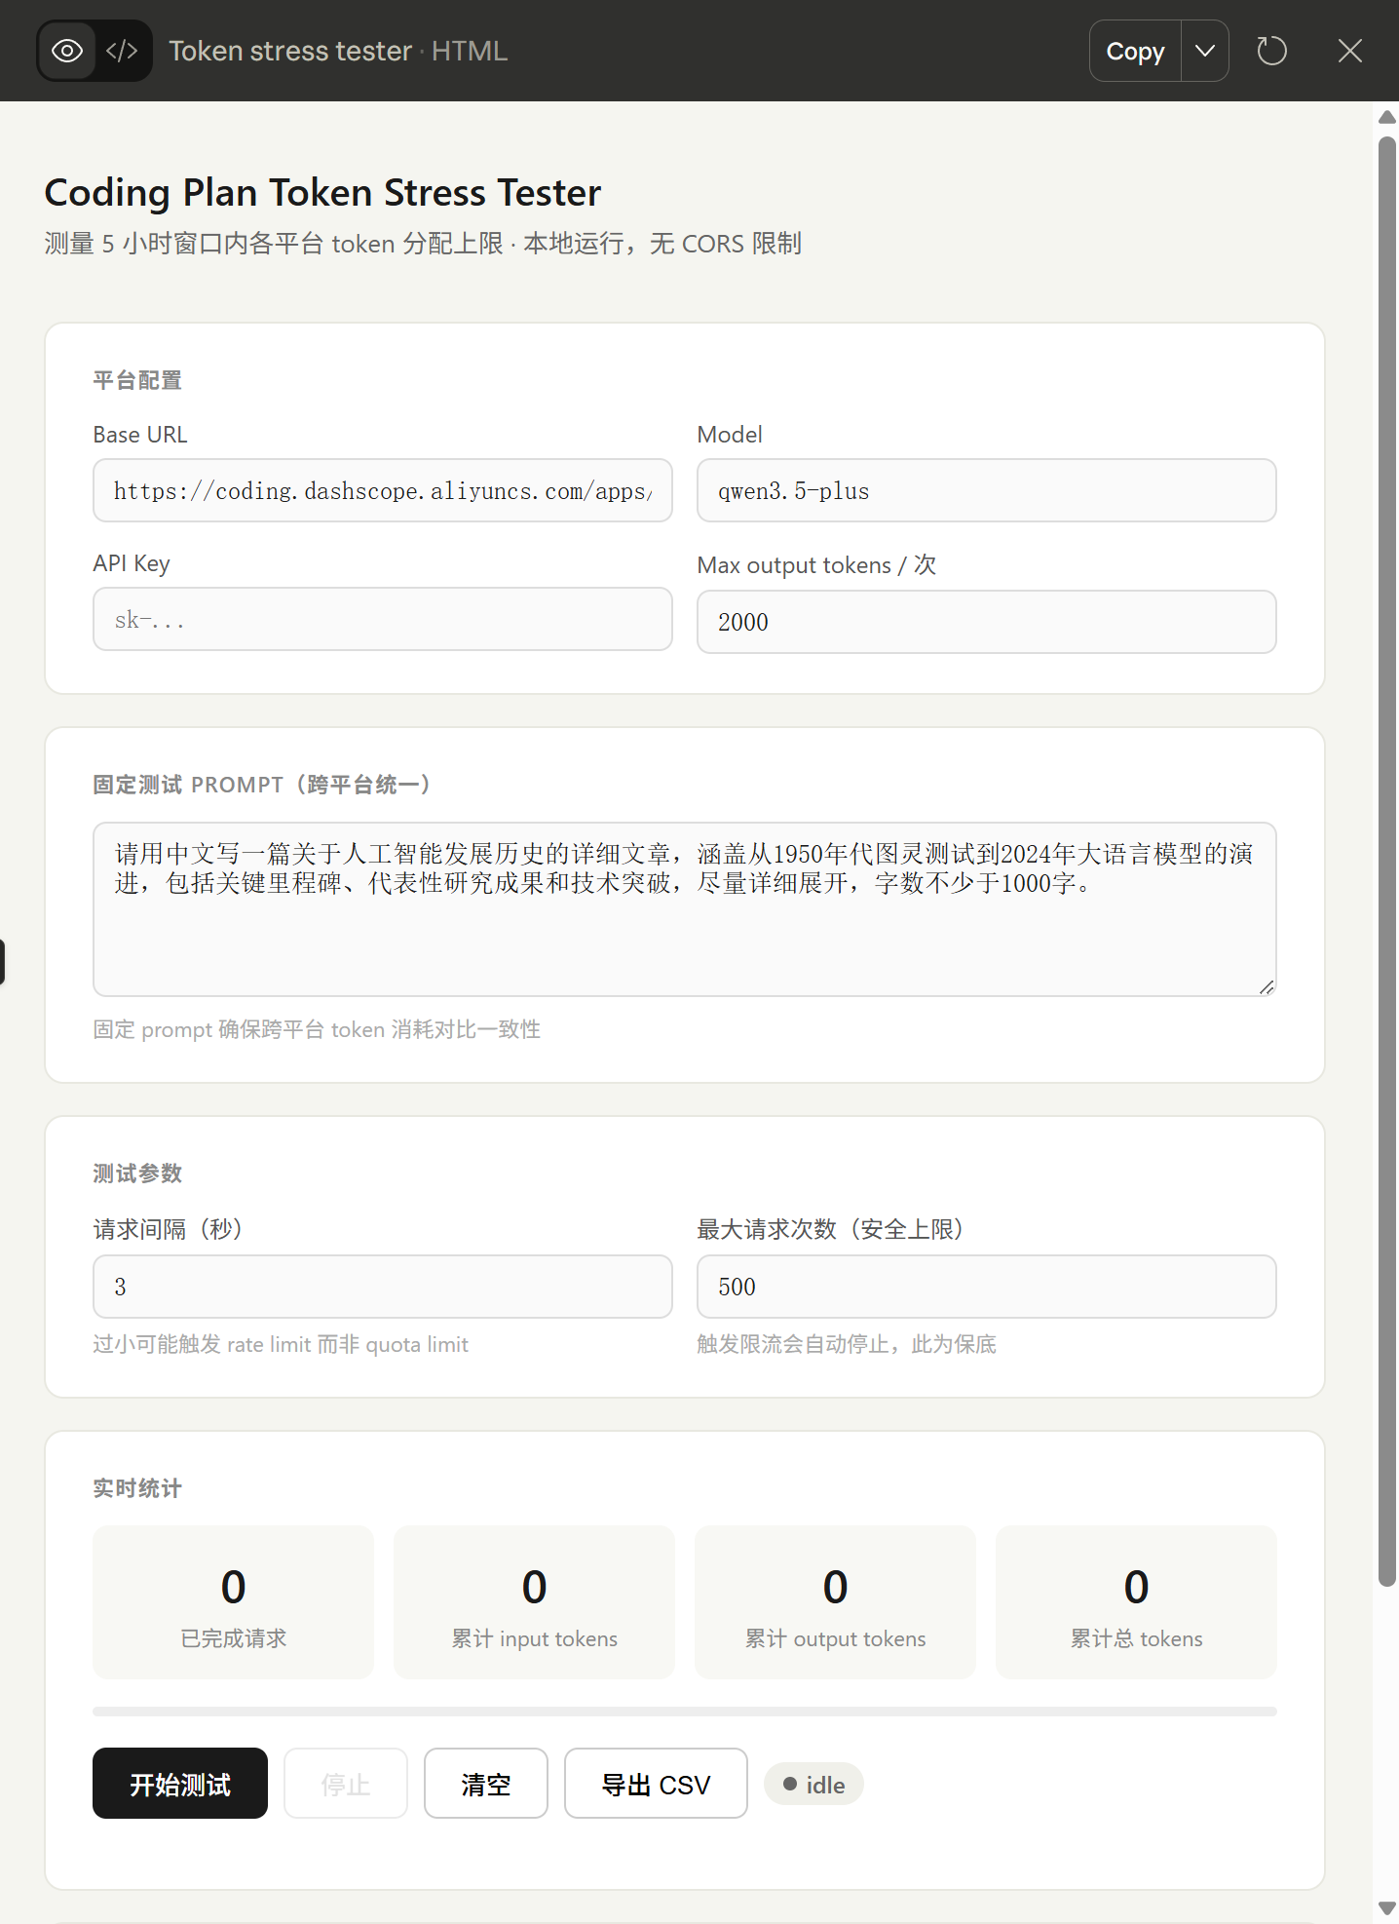Grab the textarea resize handle
This screenshot has width=1399, height=1924.
(1266, 986)
